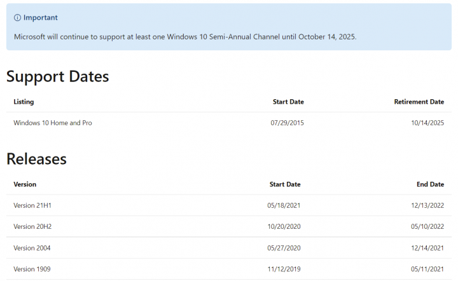The width and height of the screenshot is (458, 281).
Task: Click the Version column header
Action: click(25, 184)
